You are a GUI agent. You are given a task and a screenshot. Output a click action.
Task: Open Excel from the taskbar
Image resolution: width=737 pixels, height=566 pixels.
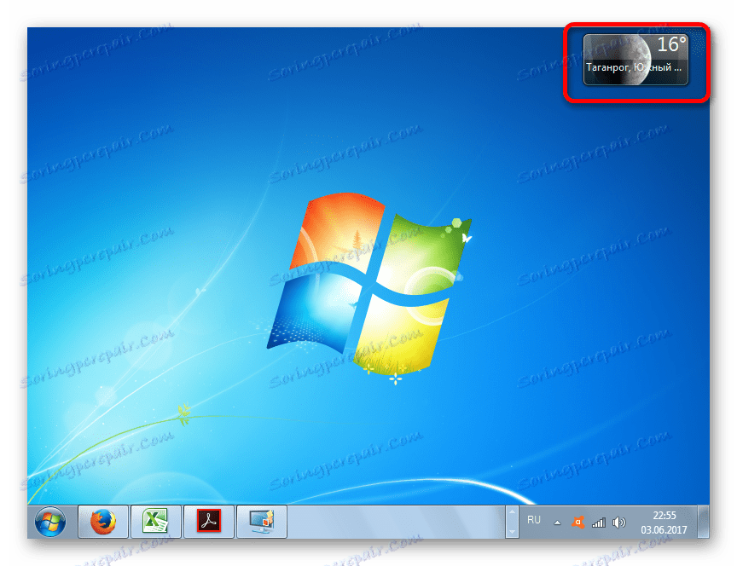[155, 522]
